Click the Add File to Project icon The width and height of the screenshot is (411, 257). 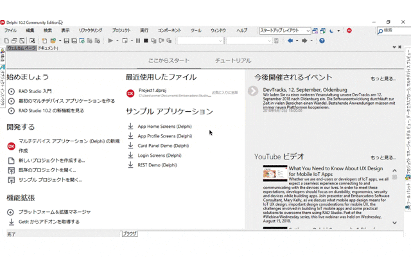tap(90, 40)
